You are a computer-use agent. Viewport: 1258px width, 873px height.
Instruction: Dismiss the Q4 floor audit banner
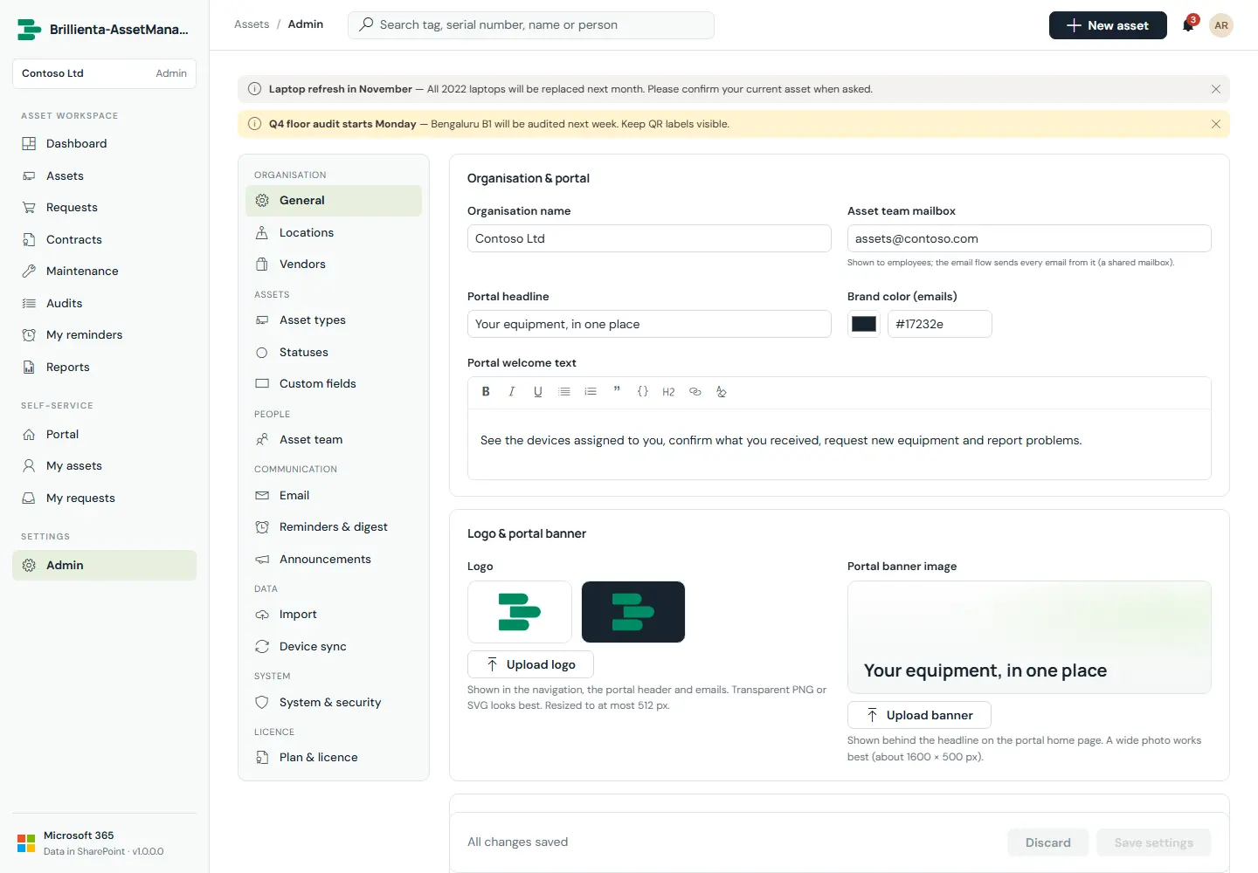1216,124
